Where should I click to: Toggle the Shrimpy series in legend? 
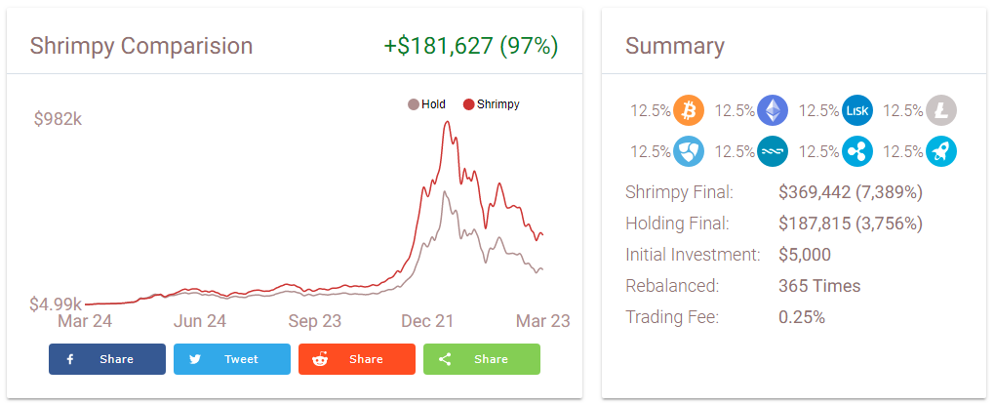click(491, 104)
